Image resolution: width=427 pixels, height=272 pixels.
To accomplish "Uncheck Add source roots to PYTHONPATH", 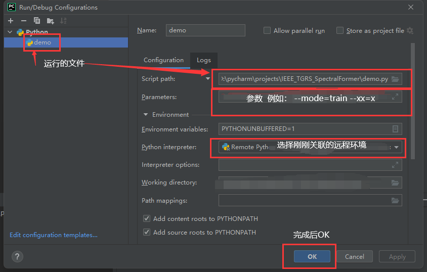I will pyautogui.click(x=147, y=232).
